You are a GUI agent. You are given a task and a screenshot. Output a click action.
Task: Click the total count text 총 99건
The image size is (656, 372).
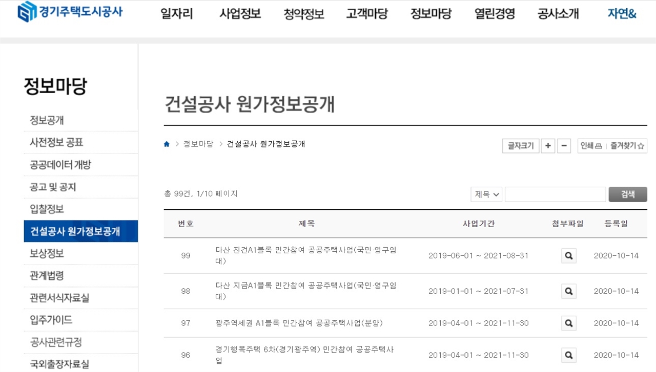pos(178,194)
